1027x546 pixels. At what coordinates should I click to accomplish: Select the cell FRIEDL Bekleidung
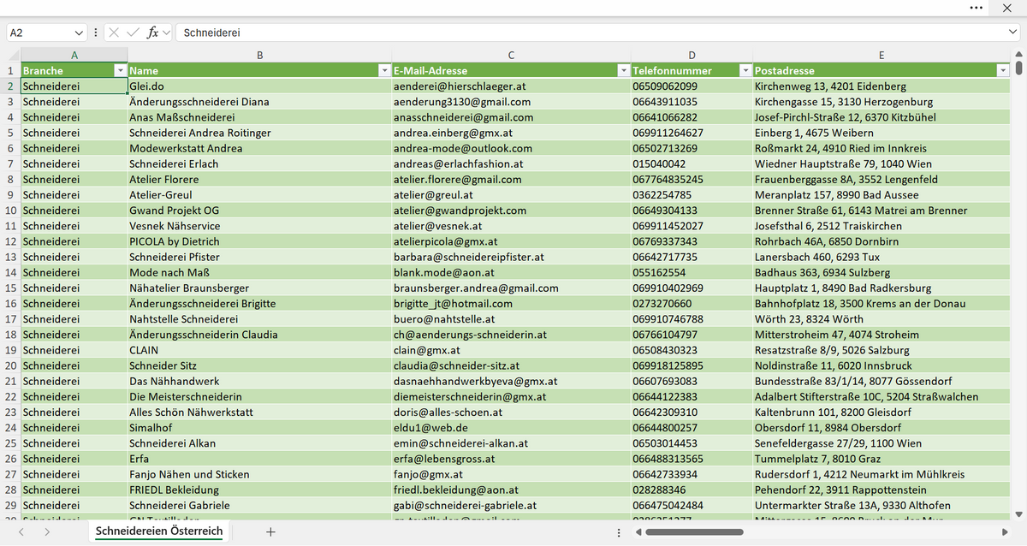(259, 490)
